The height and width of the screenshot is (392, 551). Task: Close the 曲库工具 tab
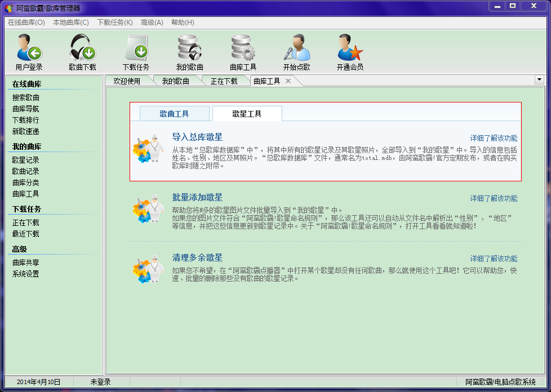[x=288, y=81]
